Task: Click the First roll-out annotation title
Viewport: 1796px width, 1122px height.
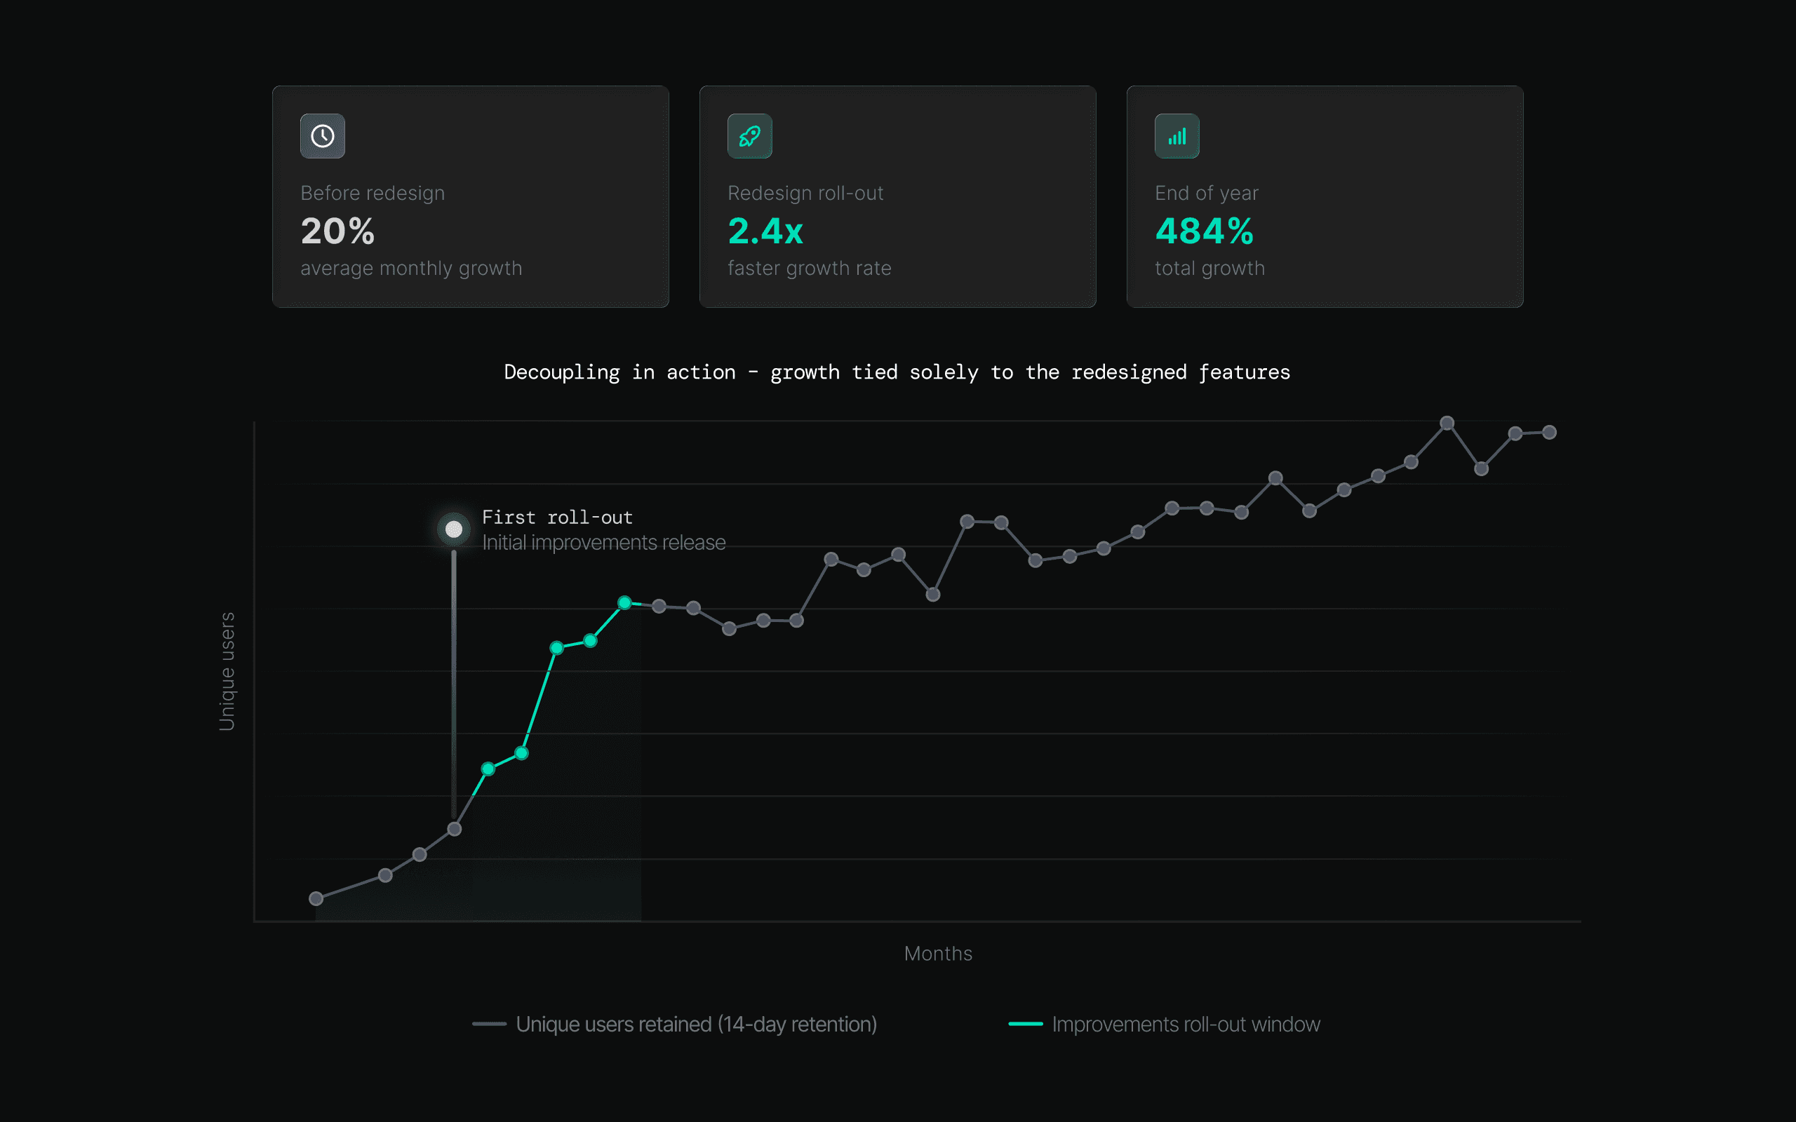Action: tap(556, 518)
